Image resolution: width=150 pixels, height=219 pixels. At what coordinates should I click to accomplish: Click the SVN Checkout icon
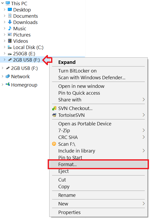[x=55, y=108]
